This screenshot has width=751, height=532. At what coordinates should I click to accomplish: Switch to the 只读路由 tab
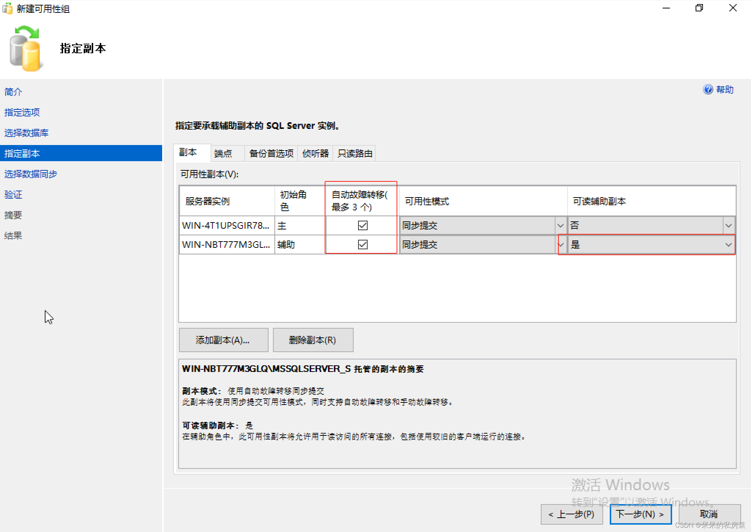tap(354, 153)
